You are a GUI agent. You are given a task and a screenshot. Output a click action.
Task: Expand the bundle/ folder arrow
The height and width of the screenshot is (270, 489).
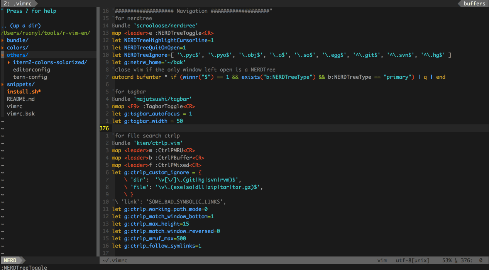[x=2, y=40]
